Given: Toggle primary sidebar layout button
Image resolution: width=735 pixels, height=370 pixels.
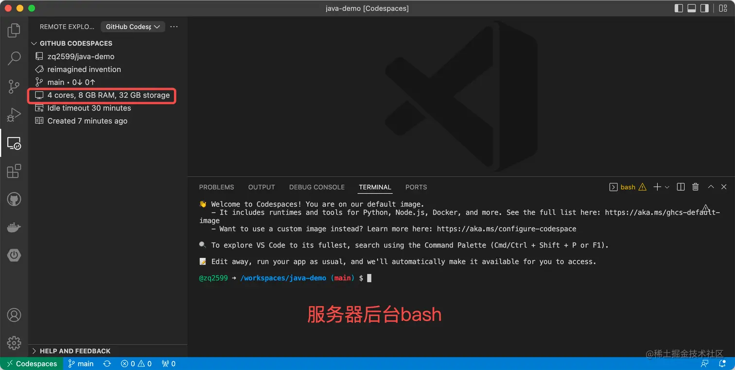Looking at the screenshot, I should pyautogui.click(x=679, y=8).
